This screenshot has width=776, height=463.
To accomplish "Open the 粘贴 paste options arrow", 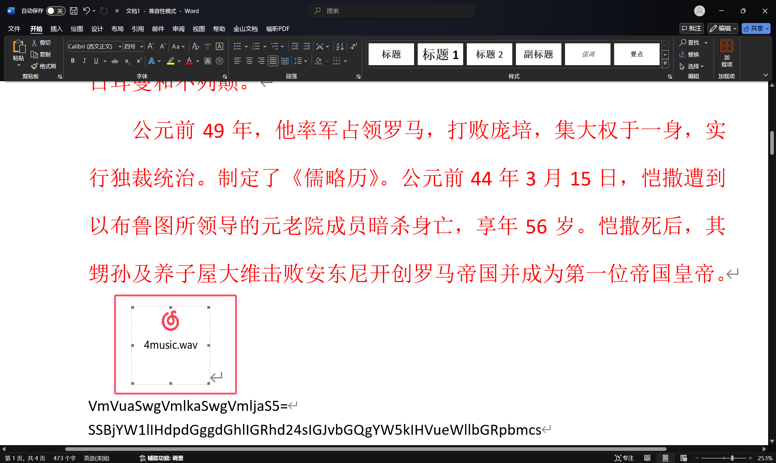I will [x=18, y=65].
